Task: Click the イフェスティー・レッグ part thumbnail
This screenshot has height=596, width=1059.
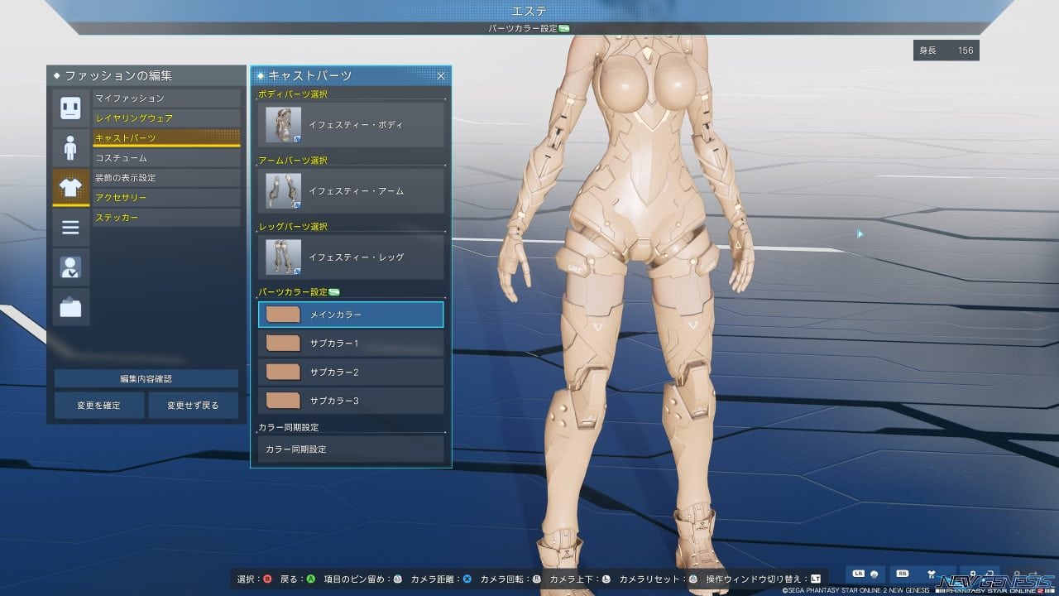Action: click(x=283, y=257)
